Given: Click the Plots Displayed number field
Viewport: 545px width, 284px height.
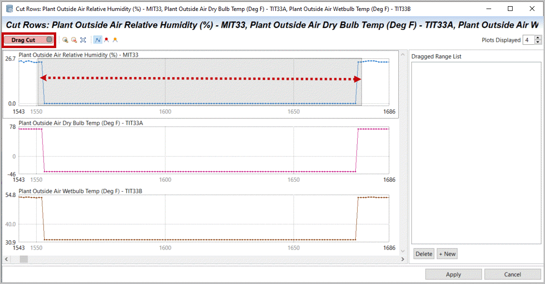Looking at the screenshot, I should (x=528, y=40).
